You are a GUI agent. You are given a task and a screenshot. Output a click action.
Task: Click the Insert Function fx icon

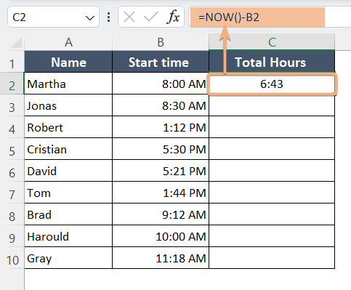click(x=173, y=17)
